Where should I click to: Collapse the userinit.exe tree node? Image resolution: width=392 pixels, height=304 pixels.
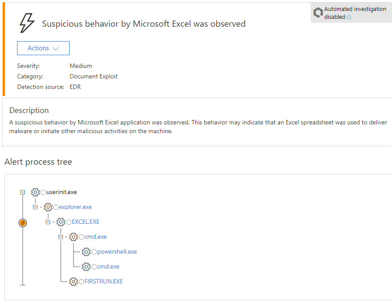pyautogui.click(x=23, y=192)
